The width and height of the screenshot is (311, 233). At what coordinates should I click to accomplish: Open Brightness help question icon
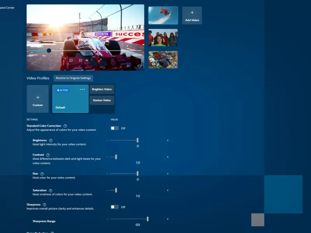(51, 141)
